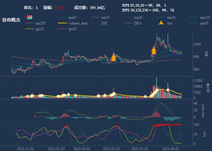This screenshot has height=151, width=212.
Task: Select the 成交额 395.36亿 text
Action: point(89,7)
